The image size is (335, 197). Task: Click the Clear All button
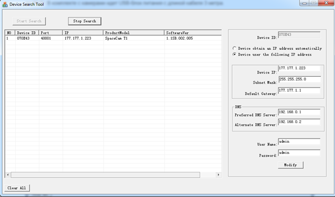coord(17,188)
